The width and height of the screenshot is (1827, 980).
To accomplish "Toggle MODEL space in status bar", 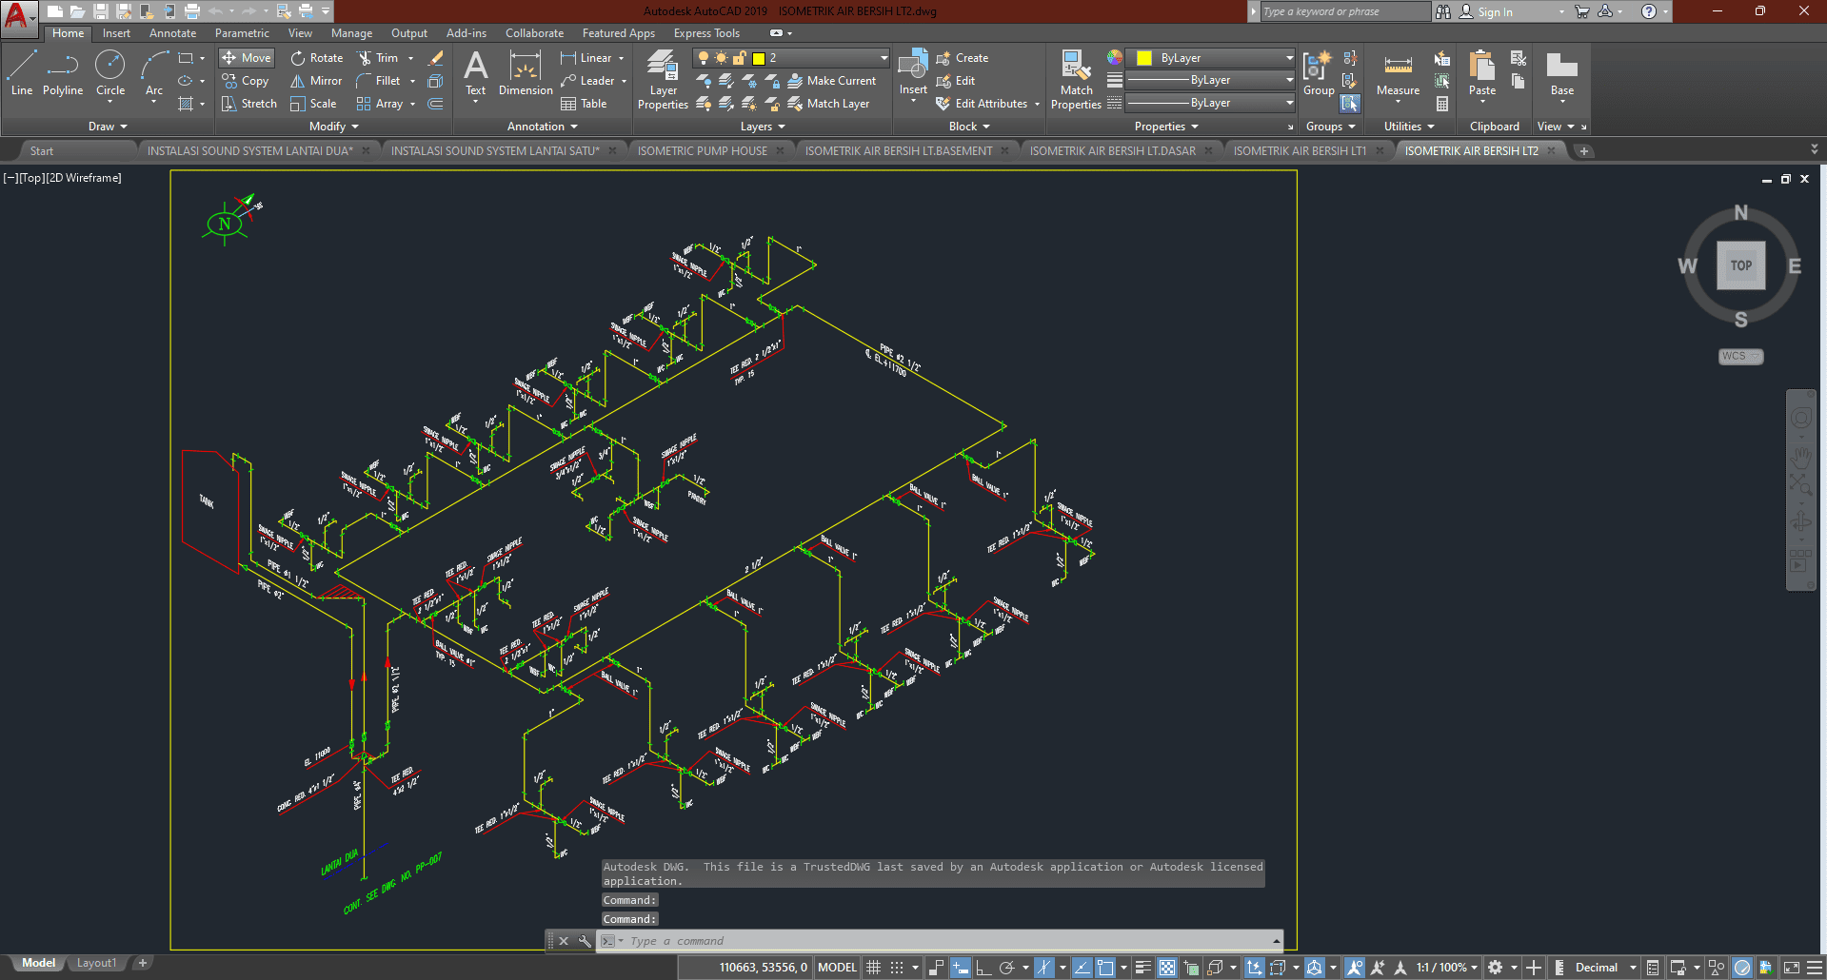I will tap(837, 968).
